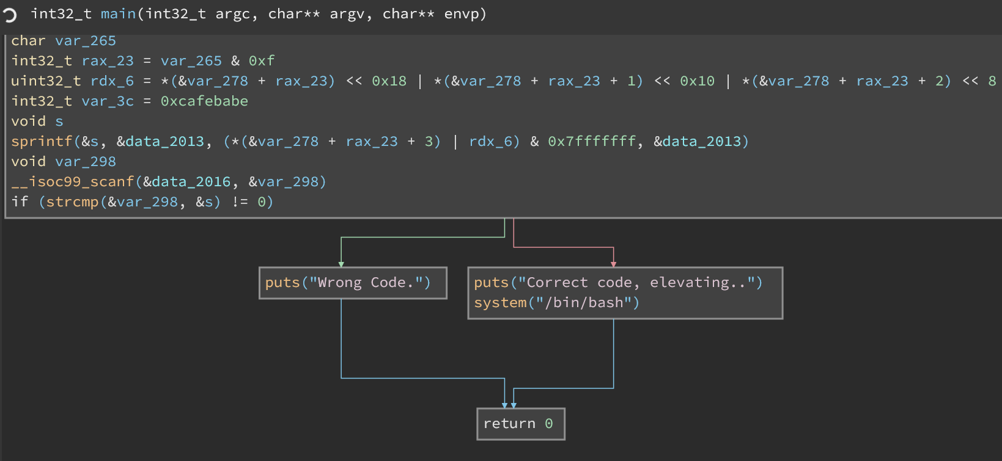1002x461 pixels.
Task: Click the rdx_6 variable in uint32_t declaration
Action: (112, 81)
